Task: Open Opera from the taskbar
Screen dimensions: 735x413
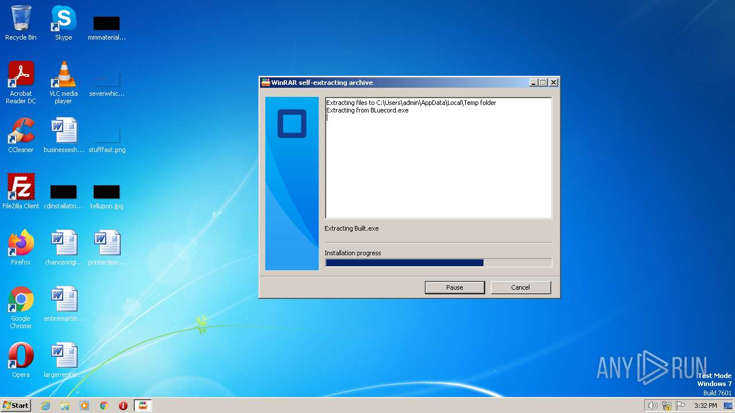Action: coord(123,406)
